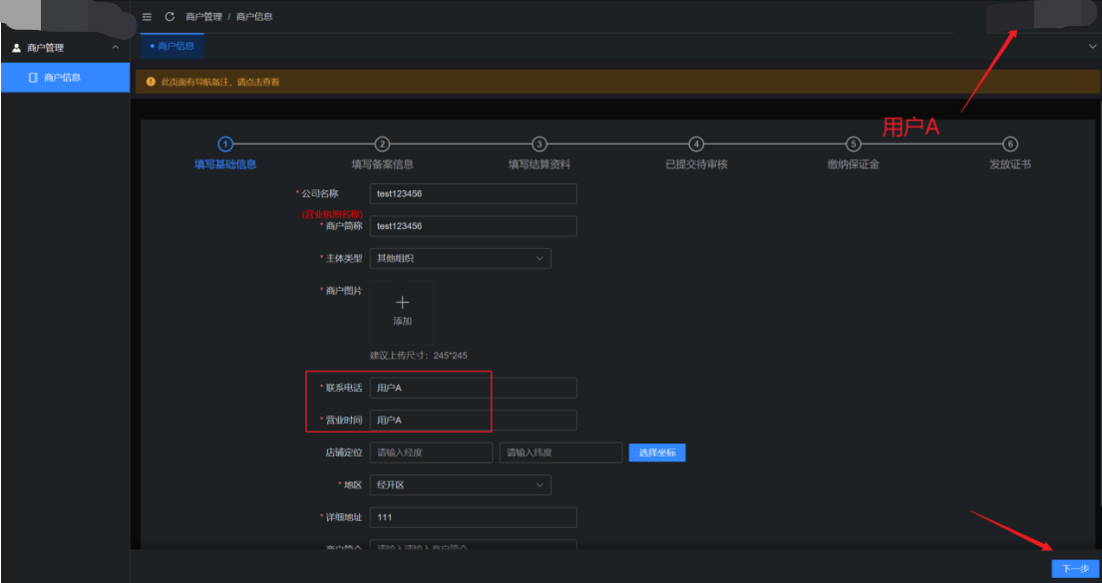Click the 请输入纬度 latitude field

pos(560,453)
